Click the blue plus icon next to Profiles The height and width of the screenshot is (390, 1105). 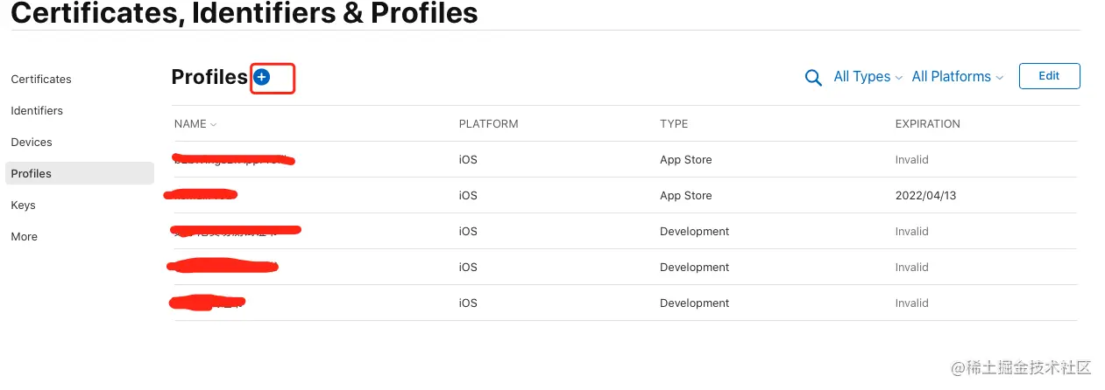261,78
